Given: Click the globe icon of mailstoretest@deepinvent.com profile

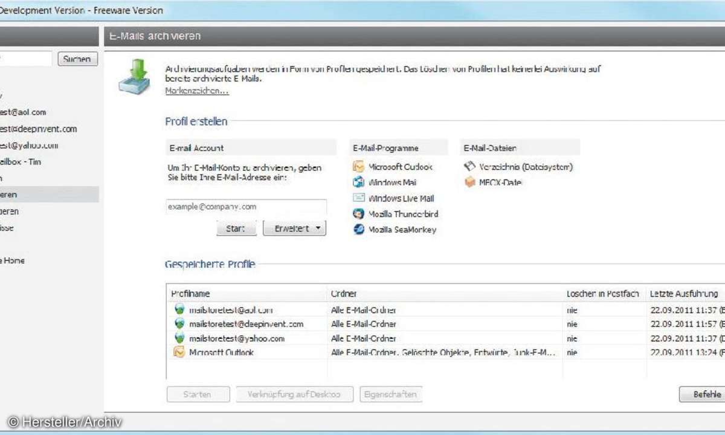Looking at the screenshot, I should pos(179,324).
